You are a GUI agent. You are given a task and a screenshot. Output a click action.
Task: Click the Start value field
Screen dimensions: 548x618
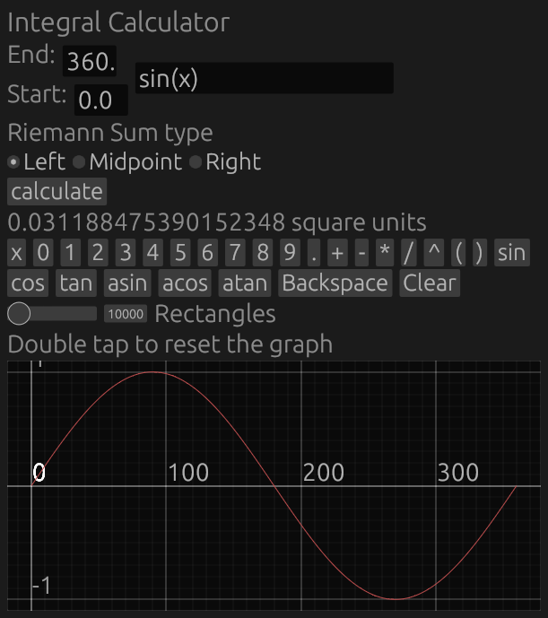[100, 100]
